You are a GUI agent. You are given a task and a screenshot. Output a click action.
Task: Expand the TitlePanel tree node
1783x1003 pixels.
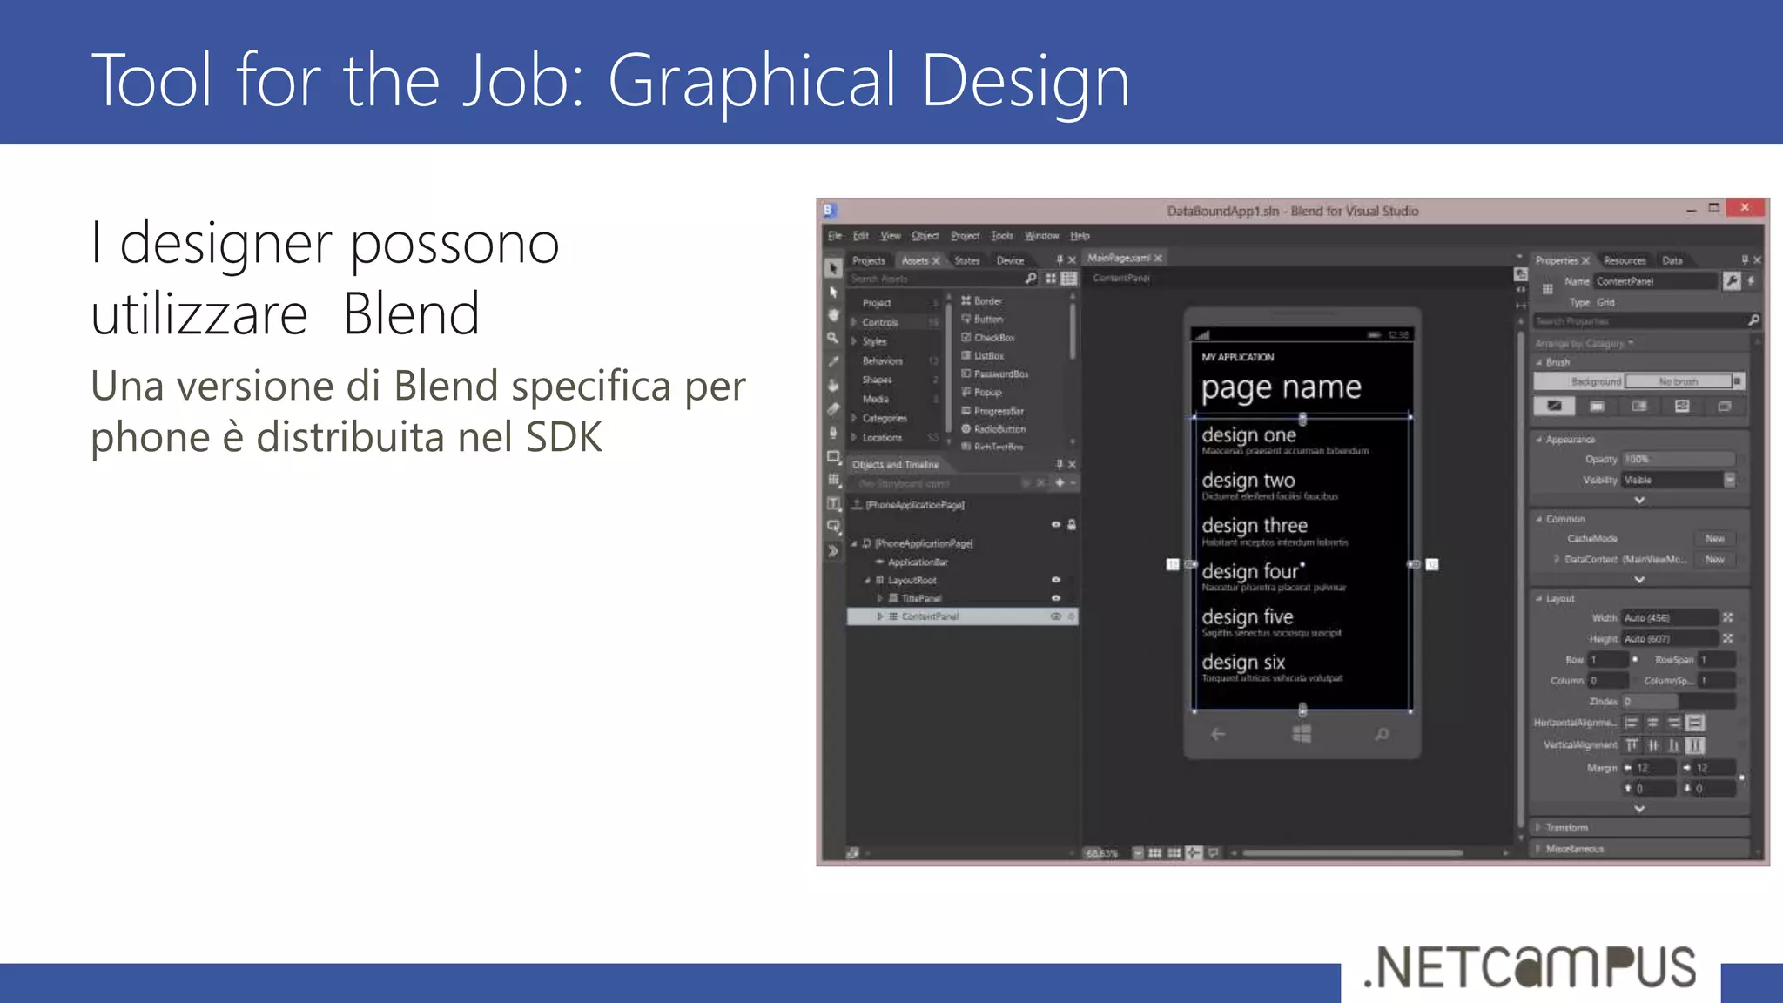(880, 598)
